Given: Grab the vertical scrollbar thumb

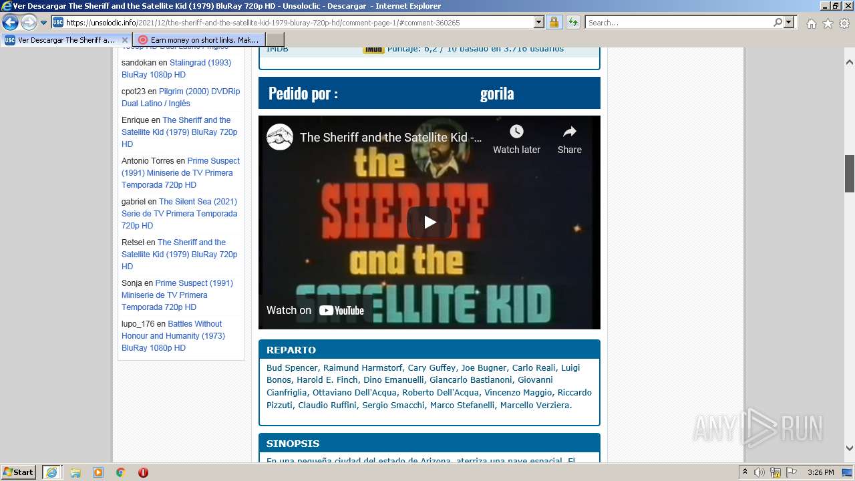Looking at the screenshot, I should pyautogui.click(x=850, y=173).
